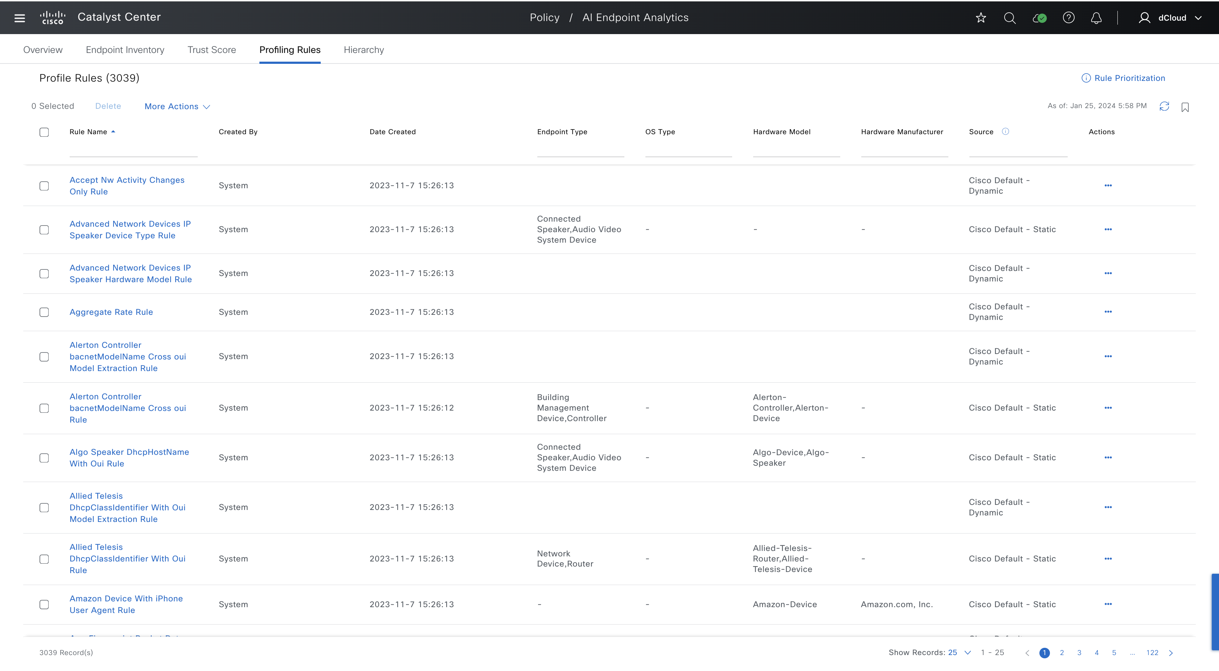Click the Hardware Manufacturer filter field
The image size is (1219, 671).
click(x=904, y=149)
